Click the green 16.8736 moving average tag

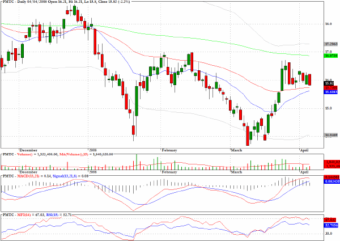[331, 56]
